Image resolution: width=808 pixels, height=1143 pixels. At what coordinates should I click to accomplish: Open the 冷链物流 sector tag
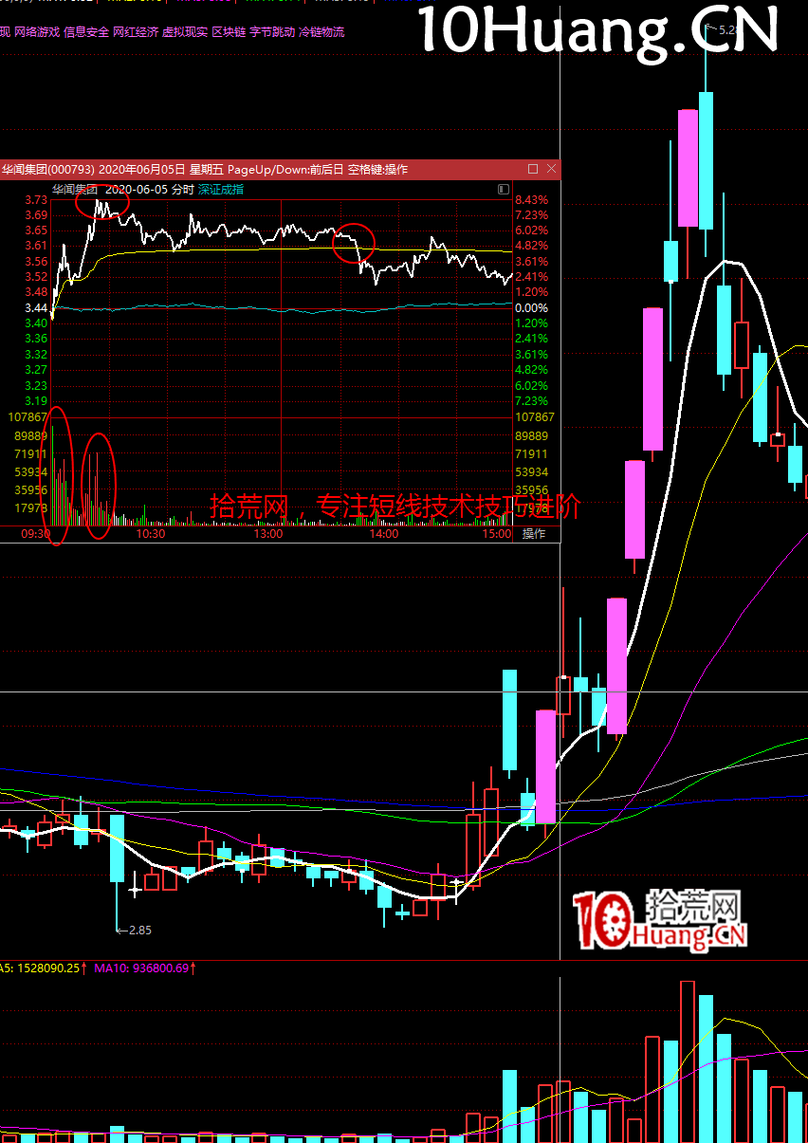click(321, 32)
